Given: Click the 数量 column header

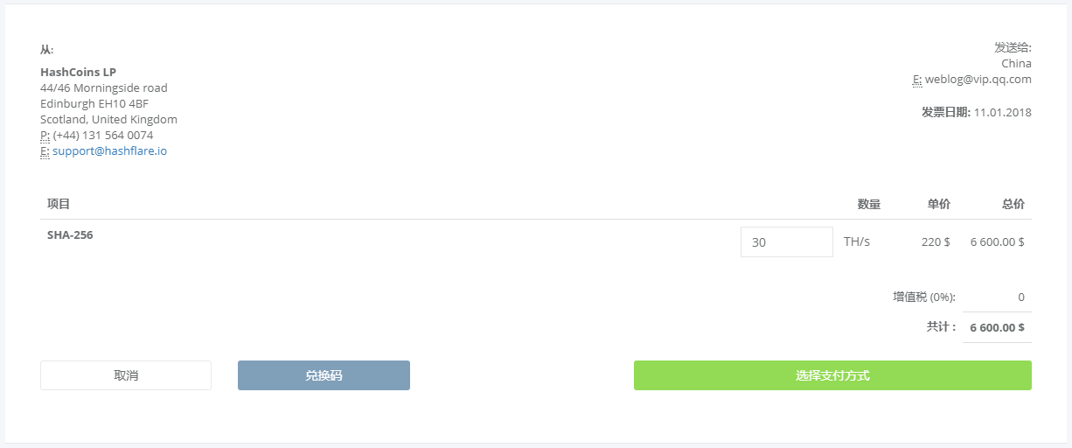Looking at the screenshot, I should tap(868, 204).
